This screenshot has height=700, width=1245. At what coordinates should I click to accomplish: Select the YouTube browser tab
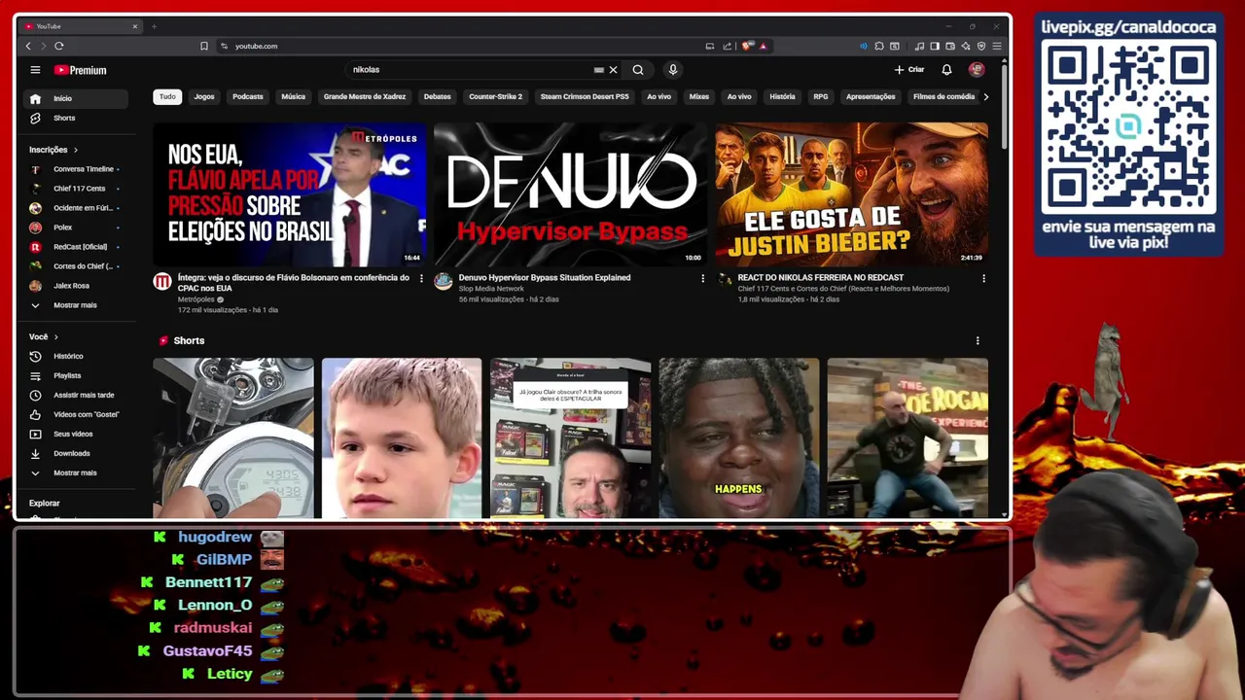pos(81,26)
